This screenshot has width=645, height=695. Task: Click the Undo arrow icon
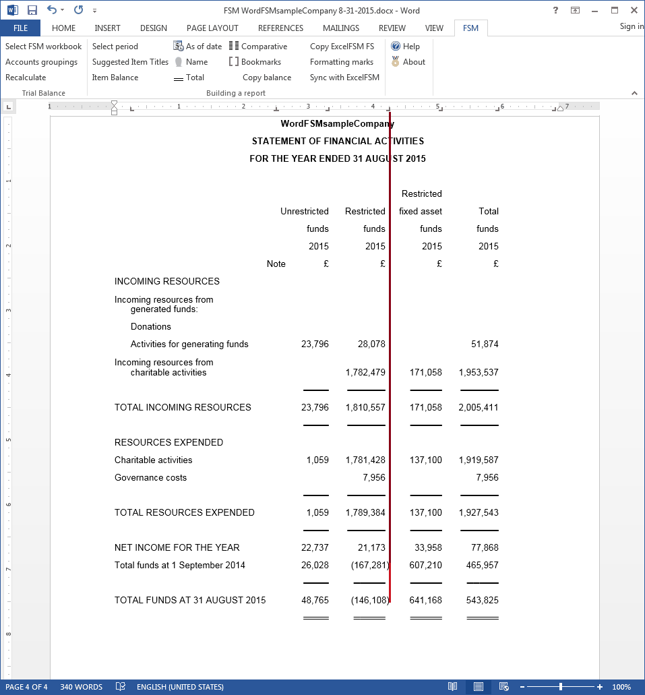click(52, 9)
